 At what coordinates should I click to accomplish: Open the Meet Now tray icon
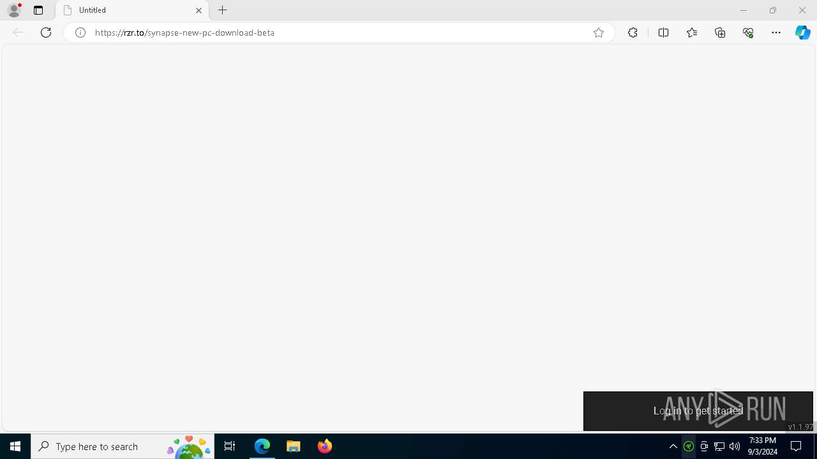pyautogui.click(x=704, y=446)
